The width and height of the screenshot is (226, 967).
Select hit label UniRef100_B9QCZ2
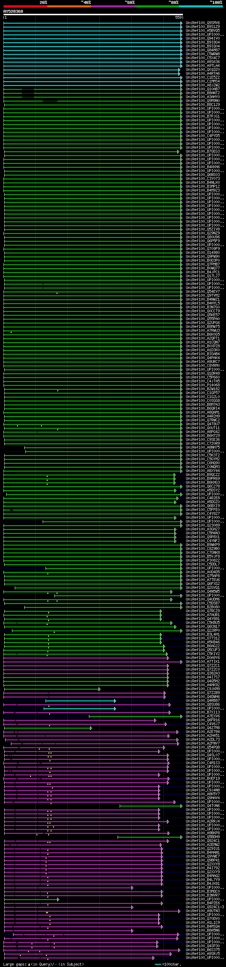tap(202, 474)
